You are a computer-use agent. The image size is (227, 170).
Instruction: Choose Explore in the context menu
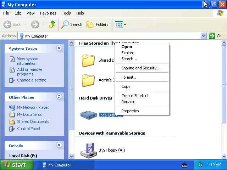(143, 53)
